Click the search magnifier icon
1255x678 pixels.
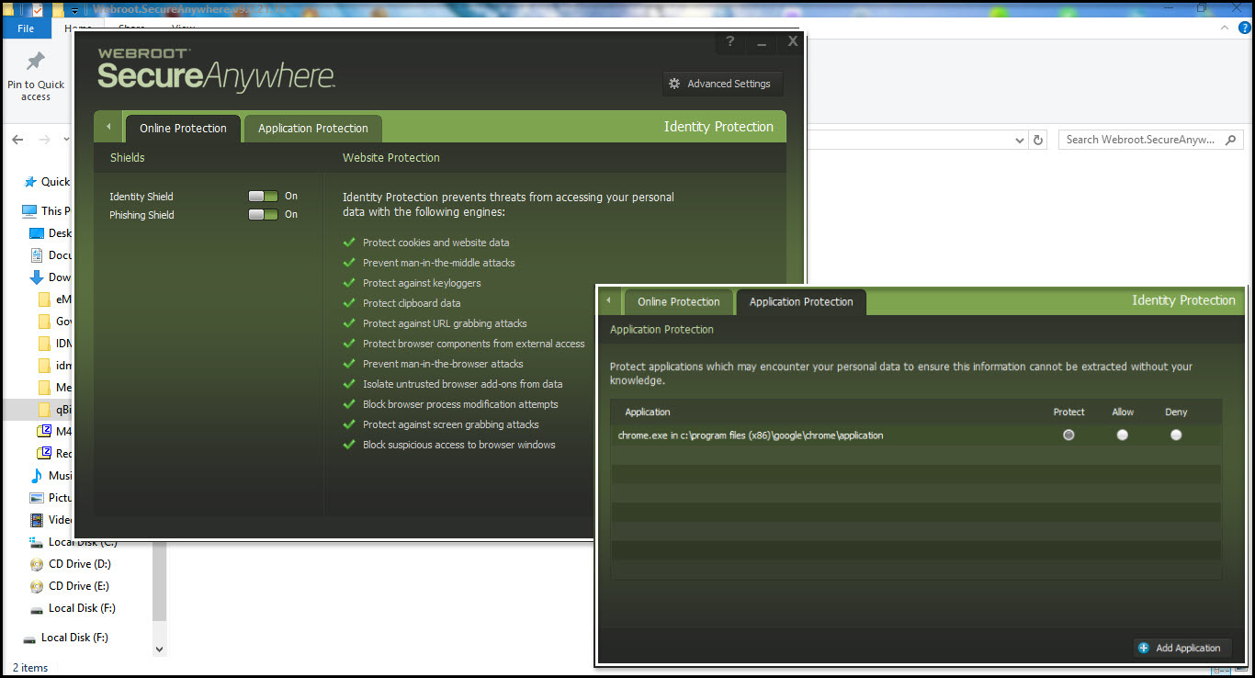(1231, 140)
